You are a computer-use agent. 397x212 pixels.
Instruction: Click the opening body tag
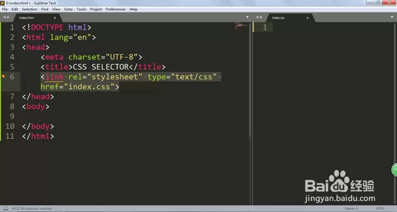[x=36, y=107]
